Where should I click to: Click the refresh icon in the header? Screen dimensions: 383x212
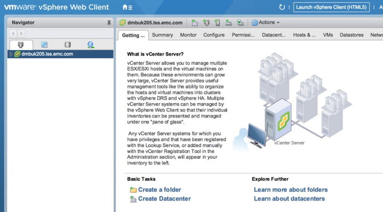pos(282,7)
